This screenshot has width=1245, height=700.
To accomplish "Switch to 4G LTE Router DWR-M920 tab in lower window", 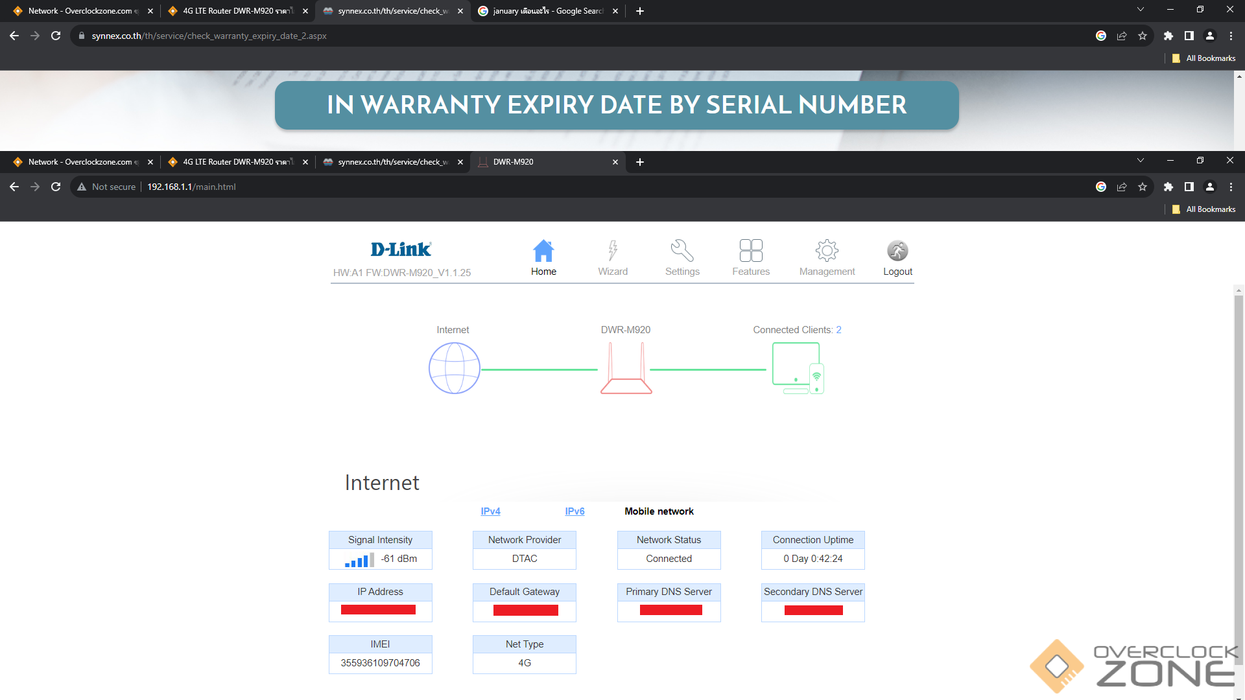I will [237, 162].
